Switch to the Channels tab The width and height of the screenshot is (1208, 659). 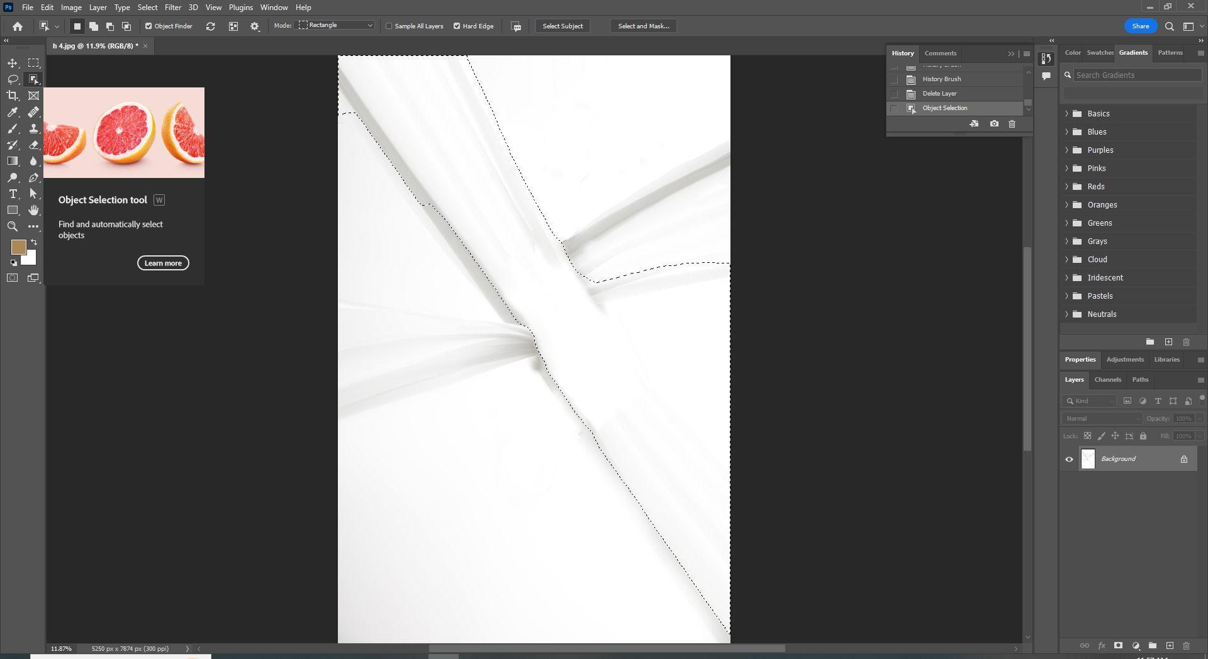1107,380
